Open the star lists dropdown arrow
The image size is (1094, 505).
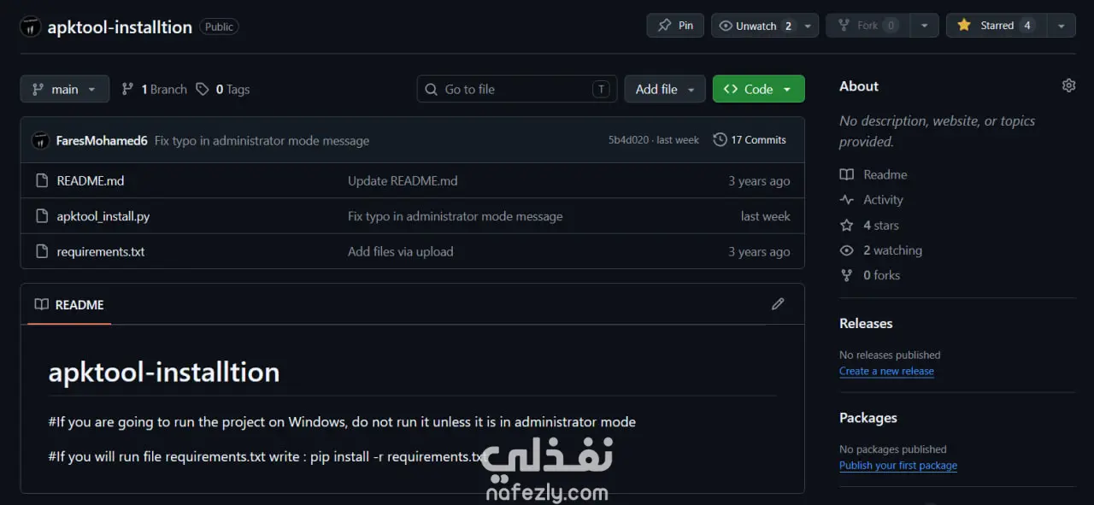[x=1061, y=26]
